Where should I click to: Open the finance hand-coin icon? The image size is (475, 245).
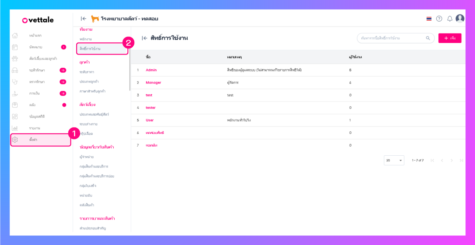(15, 93)
